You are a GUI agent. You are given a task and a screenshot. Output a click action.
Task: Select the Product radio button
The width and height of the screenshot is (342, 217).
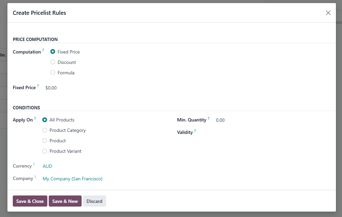45,141
